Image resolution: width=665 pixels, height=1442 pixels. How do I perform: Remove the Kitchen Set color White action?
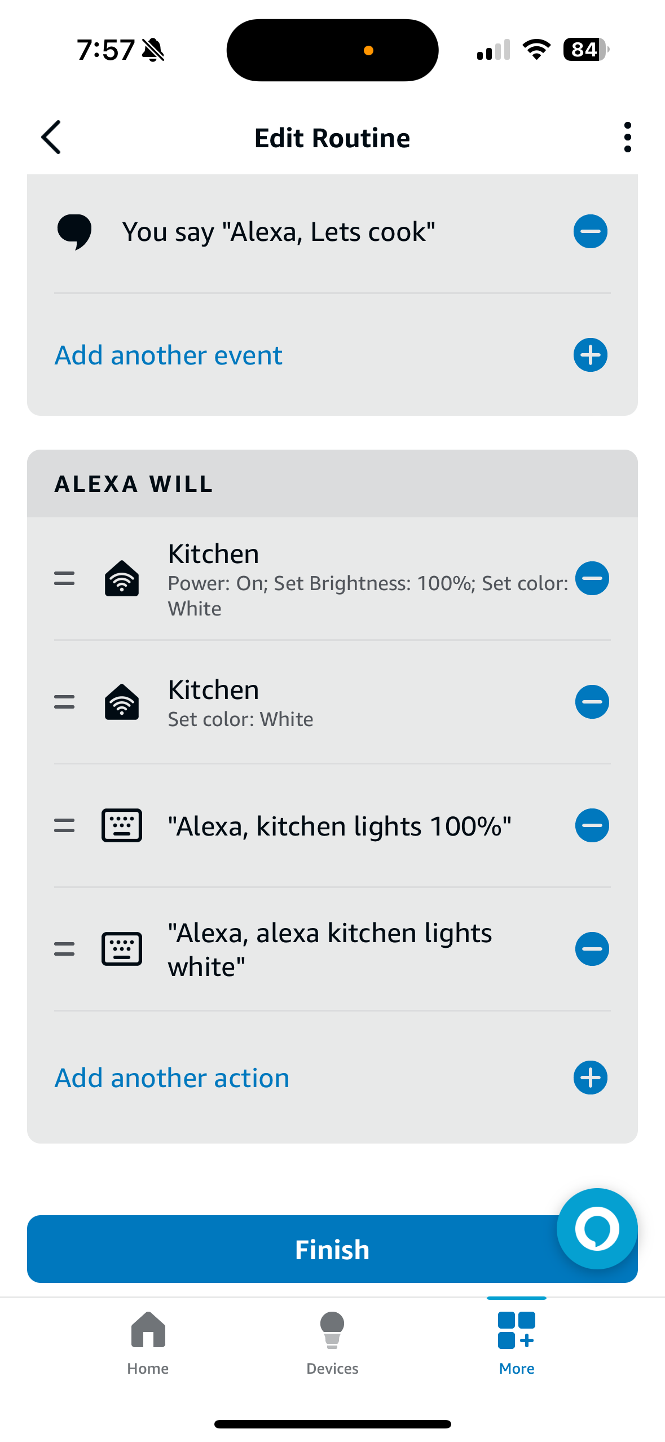(x=592, y=702)
